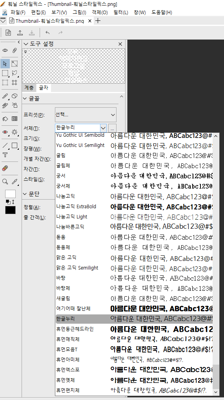
Task: Click the redo arrow icon
Action: (x=60, y=32)
